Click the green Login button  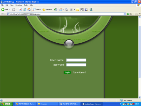(68, 72)
